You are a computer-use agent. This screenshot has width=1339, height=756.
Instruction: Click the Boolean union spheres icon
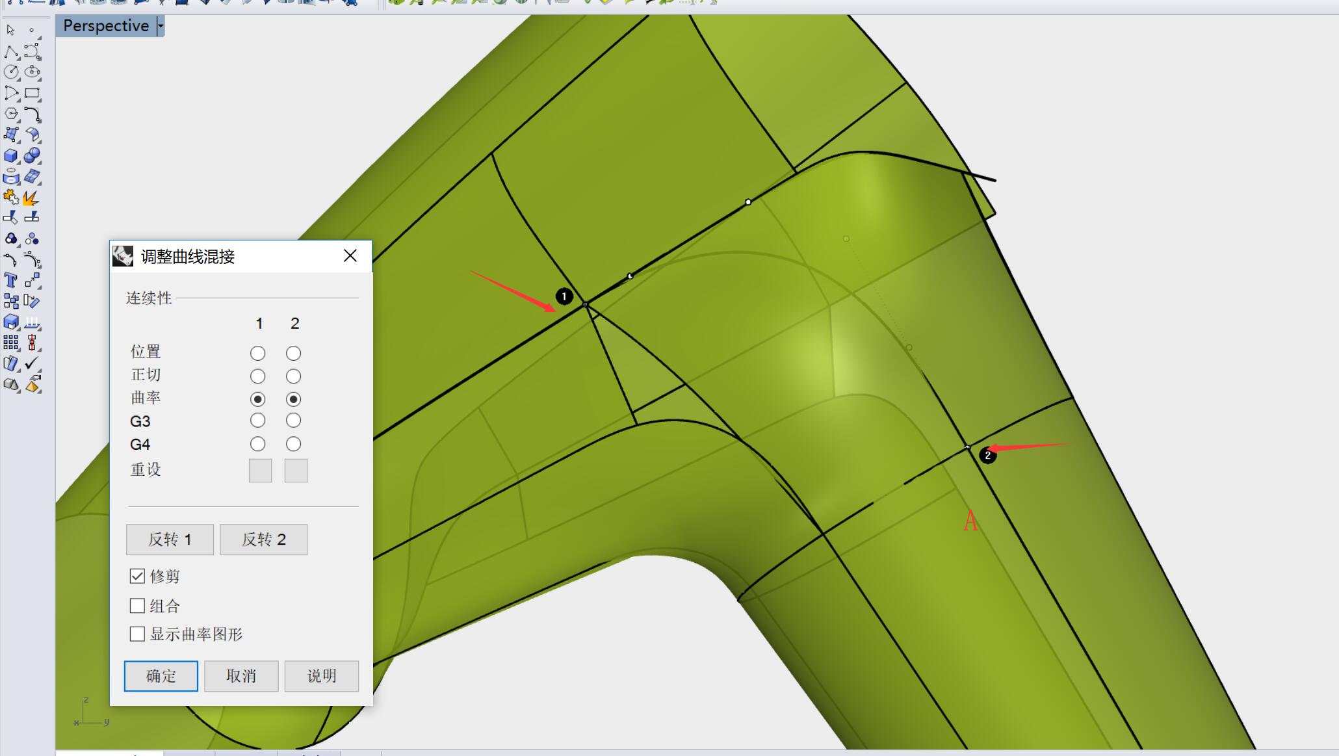tap(32, 156)
